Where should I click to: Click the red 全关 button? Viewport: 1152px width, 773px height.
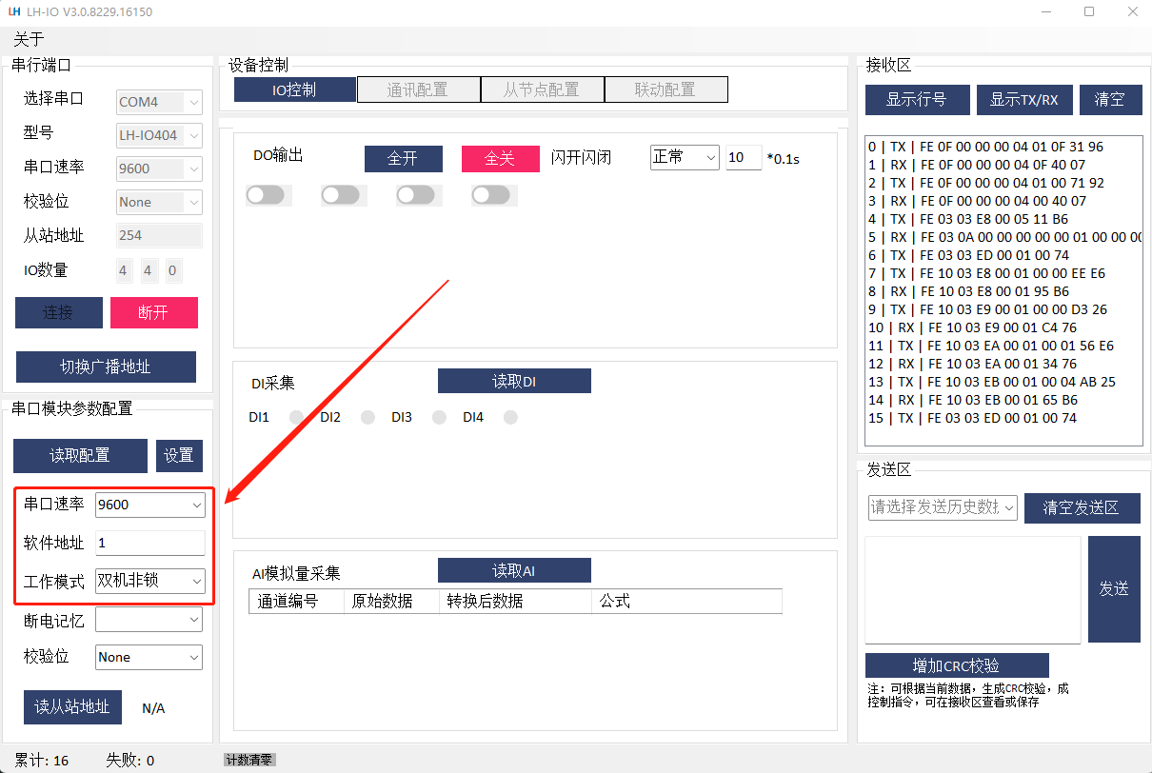[500, 158]
